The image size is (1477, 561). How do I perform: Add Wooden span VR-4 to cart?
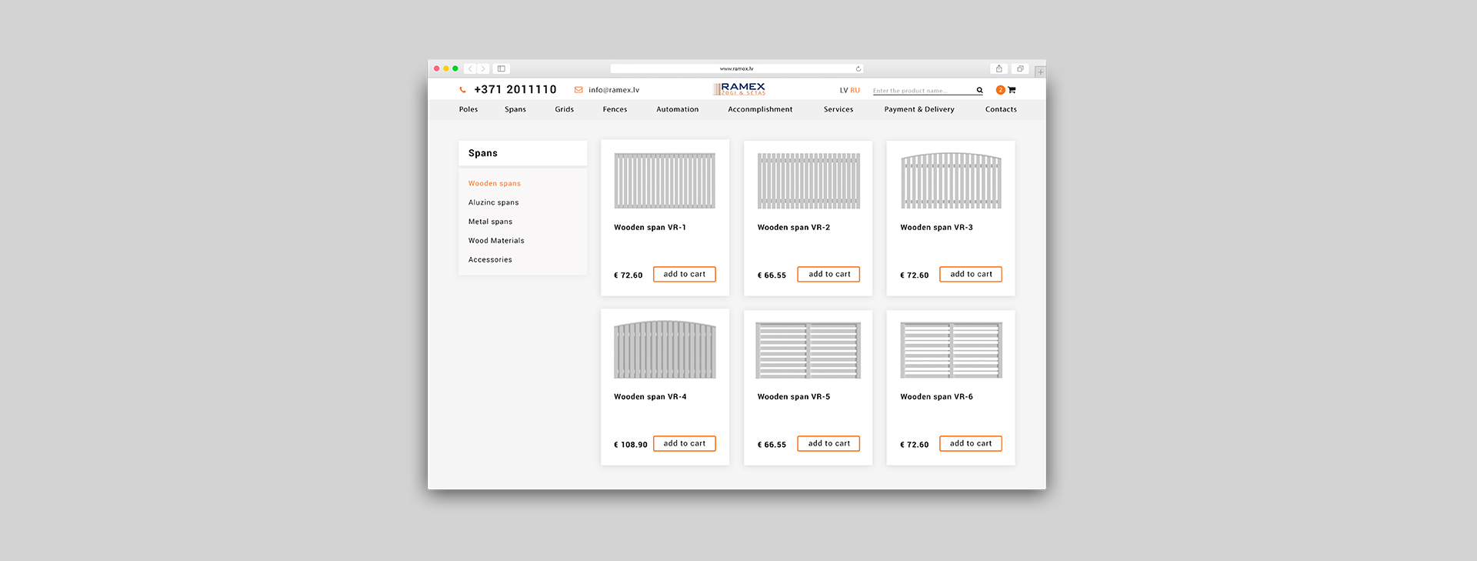pos(685,443)
